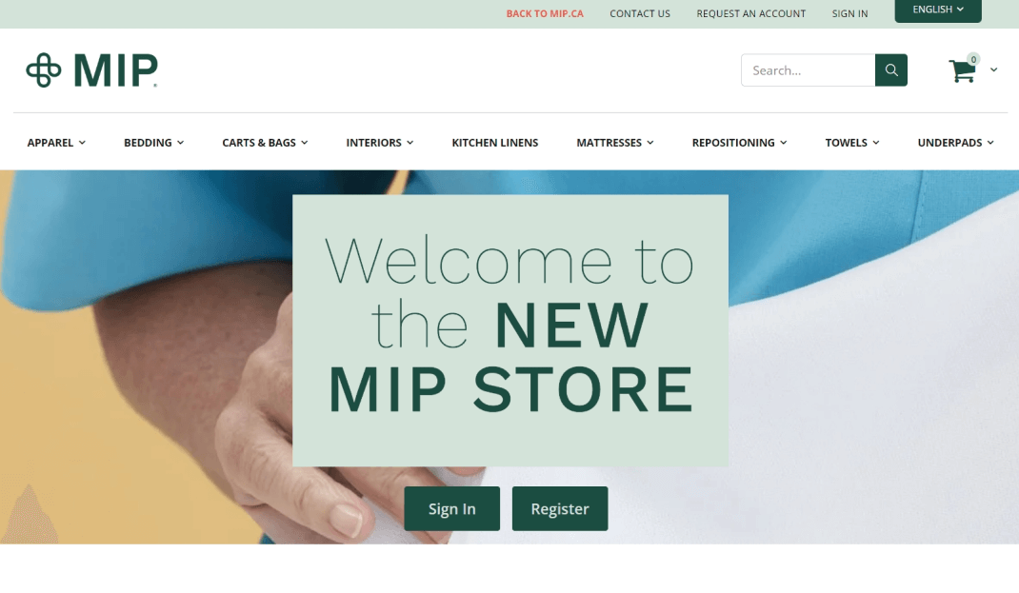Expand the Bedding category menu
1019x593 pixels.
pos(154,142)
